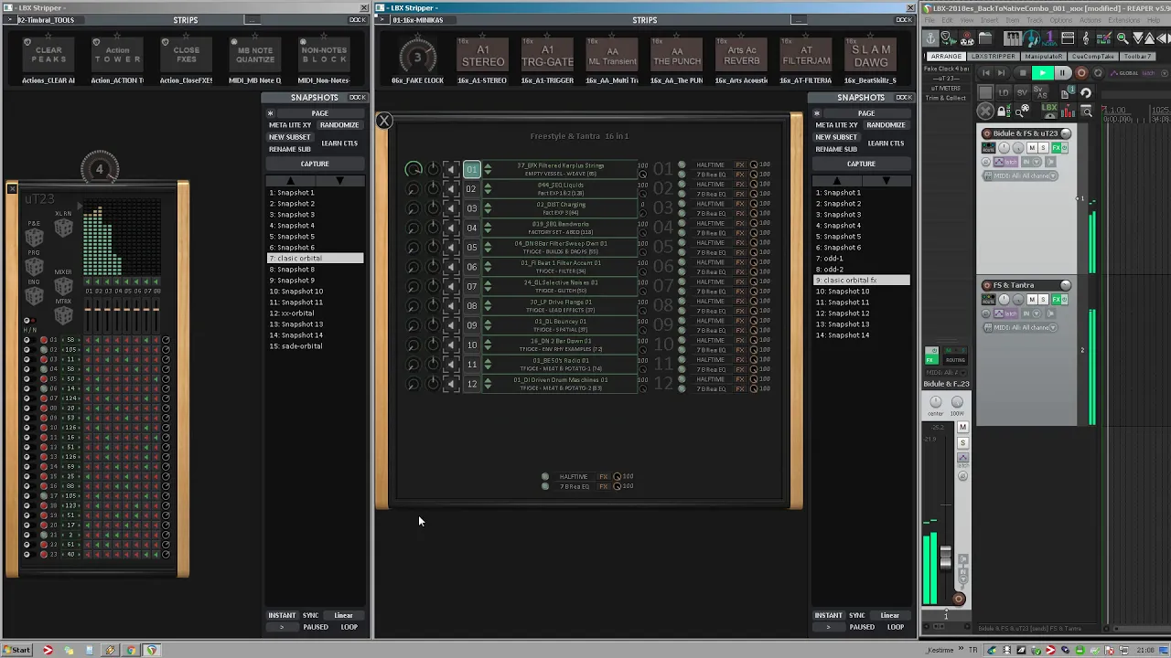The height and width of the screenshot is (658, 1171).
Task: Click the preset up/down arrows on slot 01
Action: tap(488, 169)
